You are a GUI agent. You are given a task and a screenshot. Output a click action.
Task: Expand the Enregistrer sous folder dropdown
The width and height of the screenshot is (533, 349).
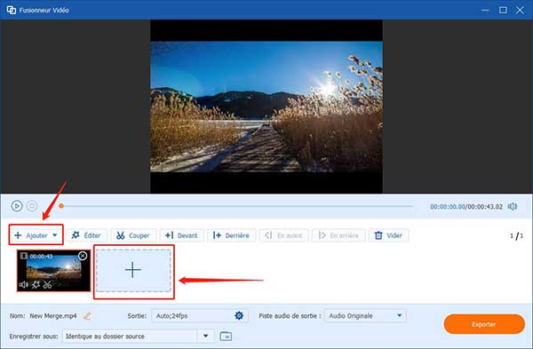206,336
